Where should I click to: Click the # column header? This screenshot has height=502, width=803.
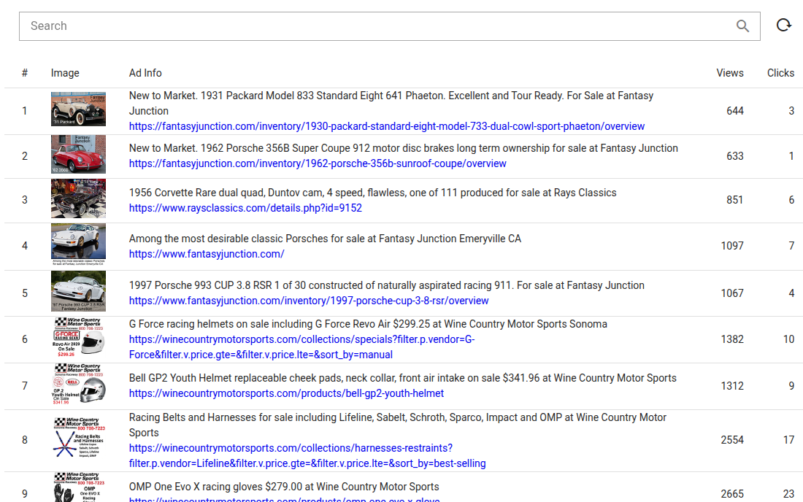click(x=25, y=73)
